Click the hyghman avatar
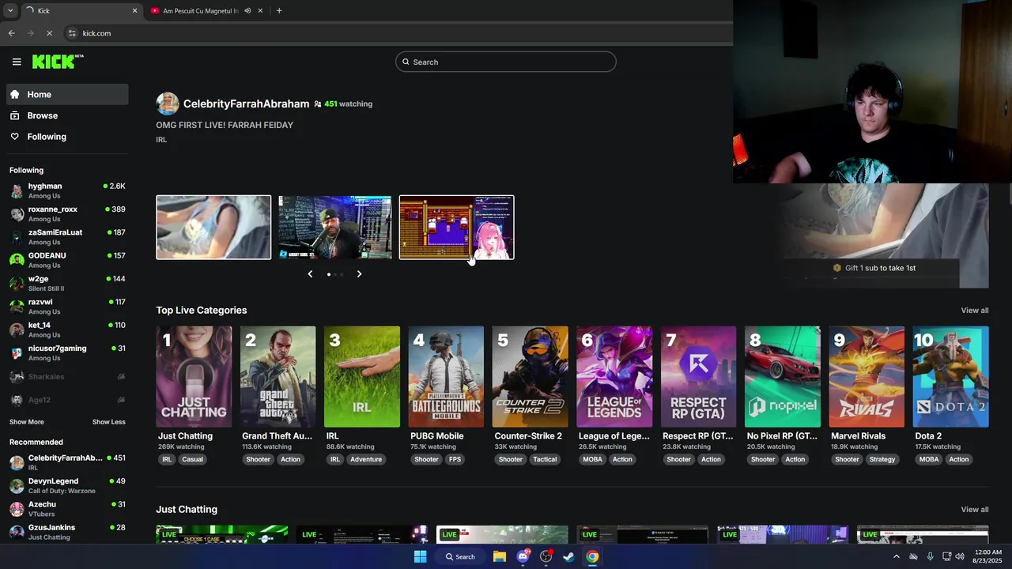Viewport: 1012px width, 569px height. pyautogui.click(x=17, y=190)
